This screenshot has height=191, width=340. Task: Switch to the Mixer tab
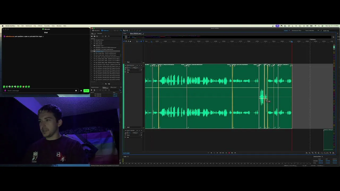tap(125, 33)
